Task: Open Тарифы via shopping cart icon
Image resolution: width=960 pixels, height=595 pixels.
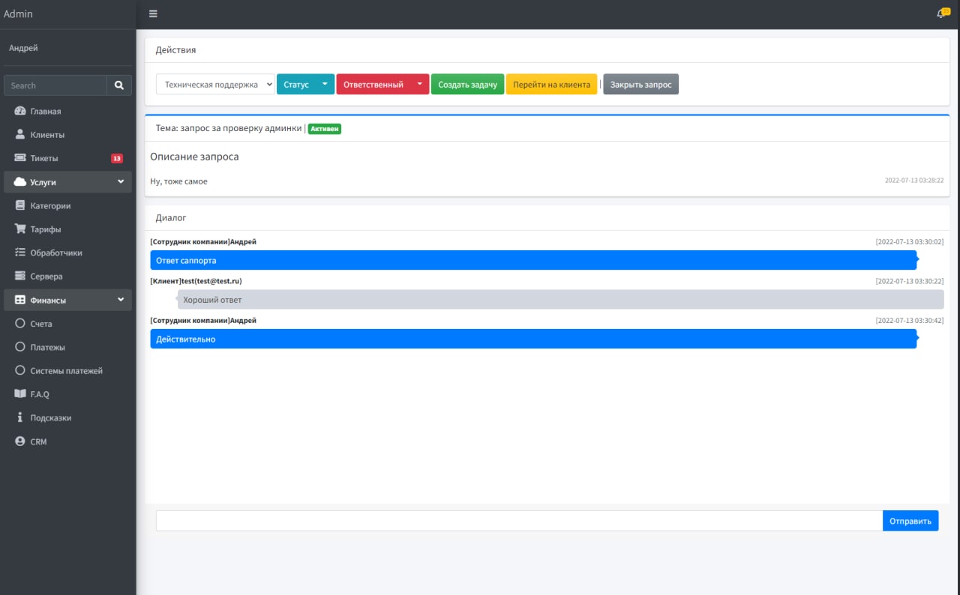Action: pyautogui.click(x=20, y=229)
